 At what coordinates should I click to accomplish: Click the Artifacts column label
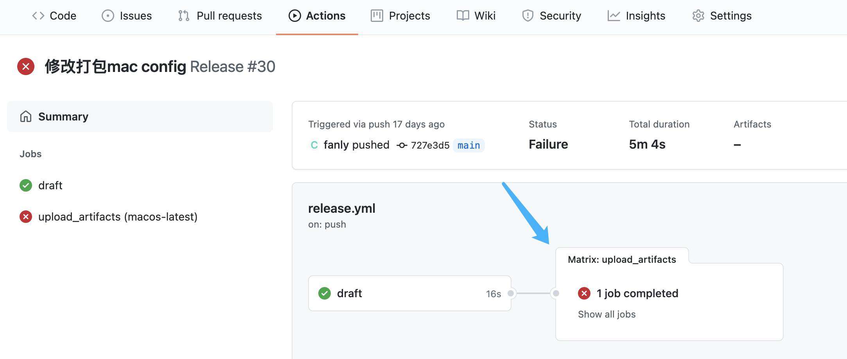pos(752,124)
